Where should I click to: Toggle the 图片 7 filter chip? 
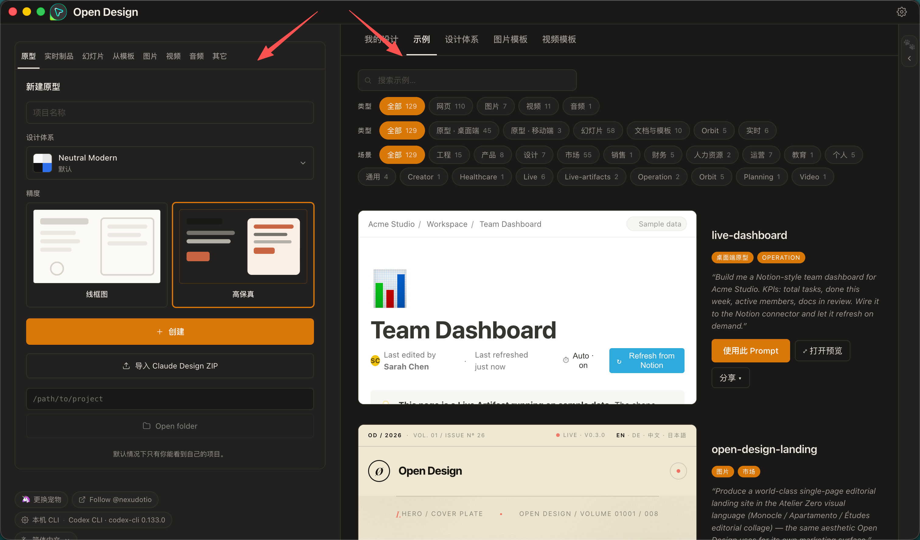click(x=495, y=106)
